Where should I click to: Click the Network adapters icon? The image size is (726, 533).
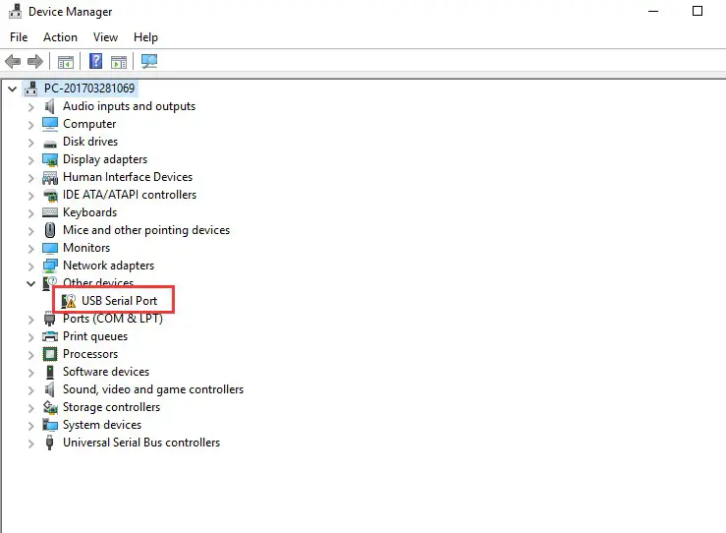pos(50,266)
